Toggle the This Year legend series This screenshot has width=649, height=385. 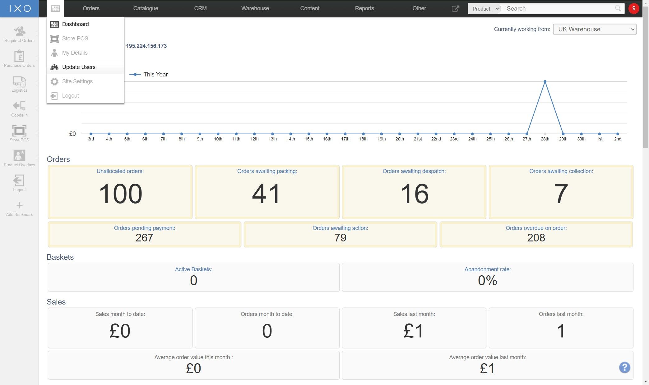point(149,74)
